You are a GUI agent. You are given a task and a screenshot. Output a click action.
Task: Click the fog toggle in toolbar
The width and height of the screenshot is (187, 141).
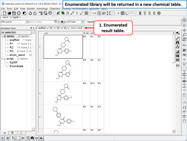[x=95, y=13]
